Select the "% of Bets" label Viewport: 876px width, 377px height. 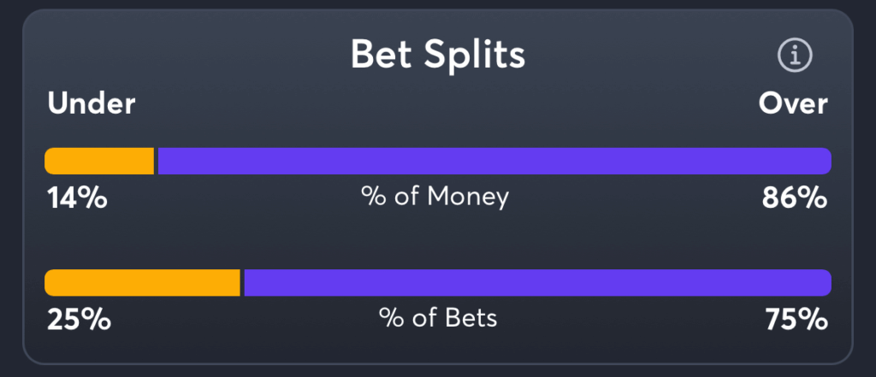438,318
